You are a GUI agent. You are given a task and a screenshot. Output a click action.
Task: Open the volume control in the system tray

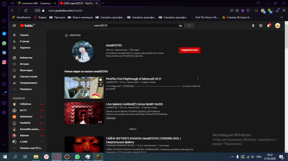coord(253,157)
